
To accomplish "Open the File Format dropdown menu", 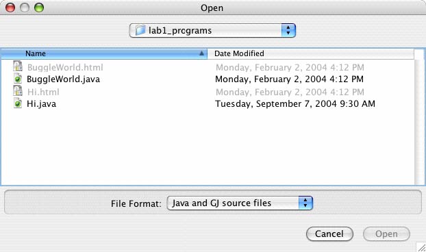I will pos(240,203).
